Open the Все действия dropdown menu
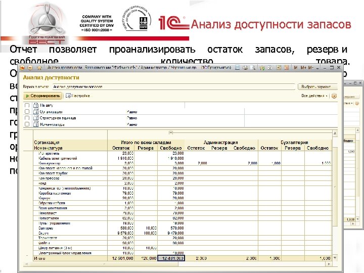Viewport: 364px width, 273px height. [x=314, y=96]
